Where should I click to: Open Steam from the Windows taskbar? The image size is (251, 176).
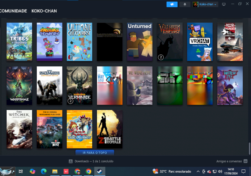pos(100,171)
